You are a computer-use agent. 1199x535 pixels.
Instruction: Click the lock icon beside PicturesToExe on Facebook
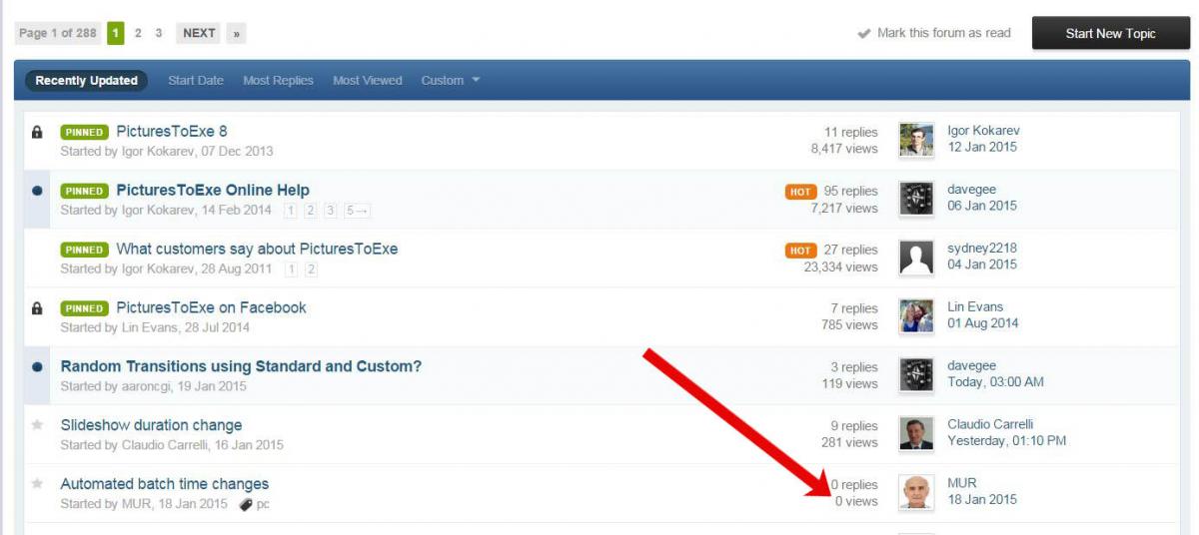[37, 308]
